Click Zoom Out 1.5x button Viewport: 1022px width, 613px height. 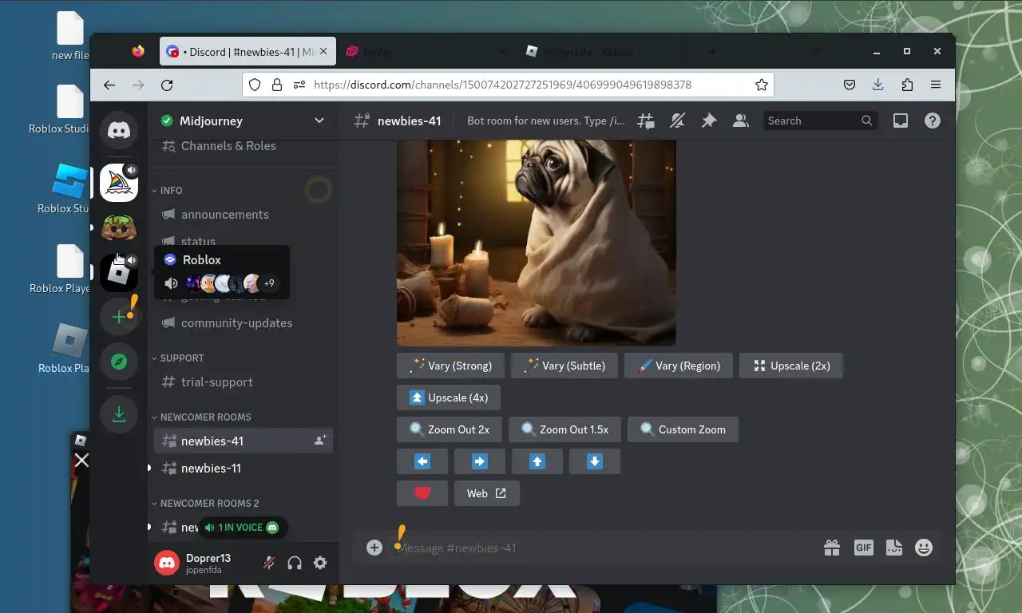564,429
